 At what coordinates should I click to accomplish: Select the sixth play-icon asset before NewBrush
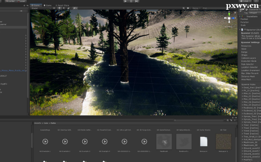(144, 142)
